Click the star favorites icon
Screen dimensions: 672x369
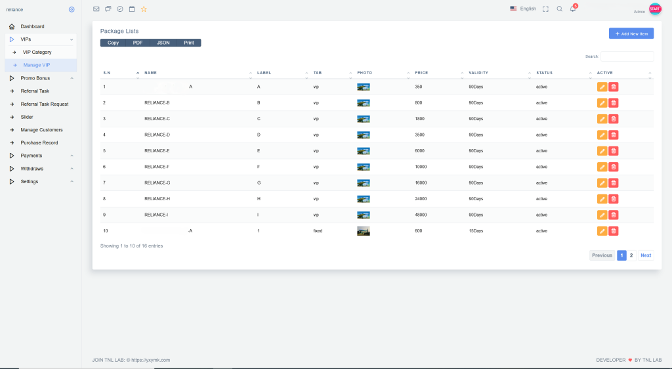(144, 9)
